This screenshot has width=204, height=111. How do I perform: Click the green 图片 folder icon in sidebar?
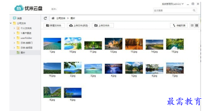click(18, 52)
